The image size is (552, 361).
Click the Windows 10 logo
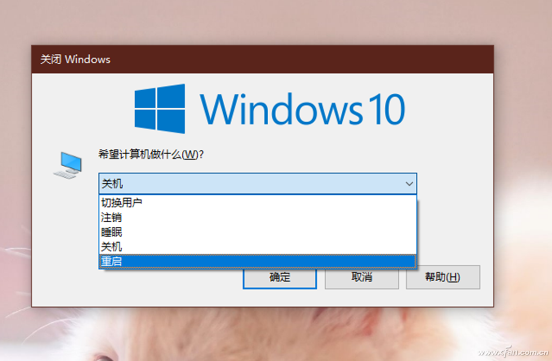[x=270, y=109]
